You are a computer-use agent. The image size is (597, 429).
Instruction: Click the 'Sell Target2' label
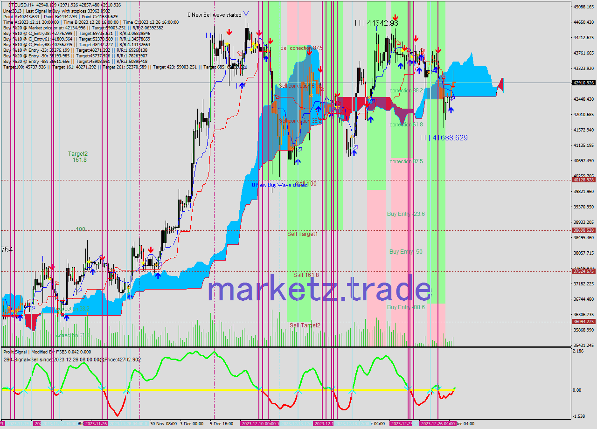305,325
